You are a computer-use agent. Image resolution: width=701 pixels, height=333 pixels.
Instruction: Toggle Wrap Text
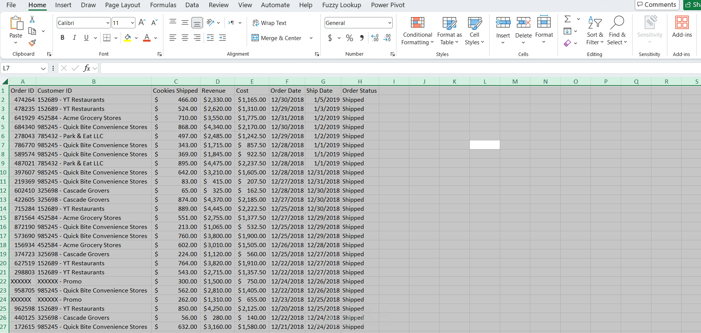pyautogui.click(x=269, y=23)
